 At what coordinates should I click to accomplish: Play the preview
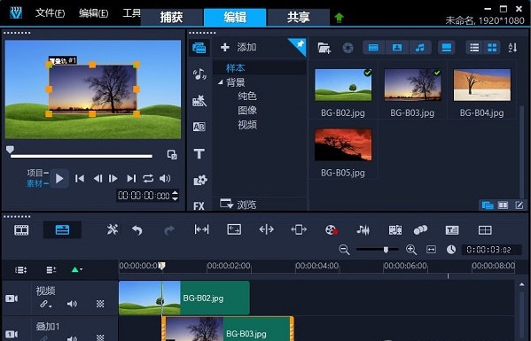coord(59,178)
